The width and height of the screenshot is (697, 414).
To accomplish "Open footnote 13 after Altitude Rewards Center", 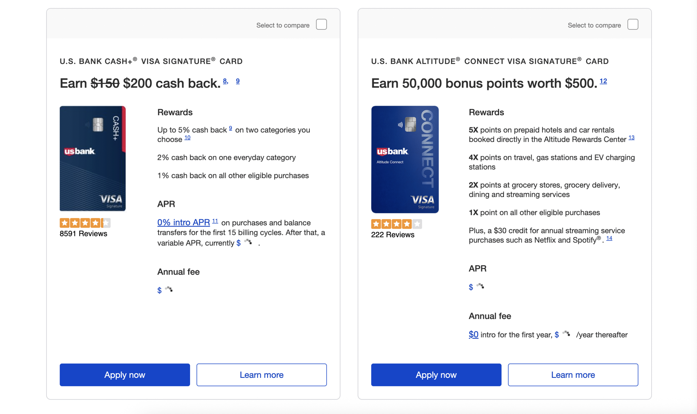I will point(631,138).
